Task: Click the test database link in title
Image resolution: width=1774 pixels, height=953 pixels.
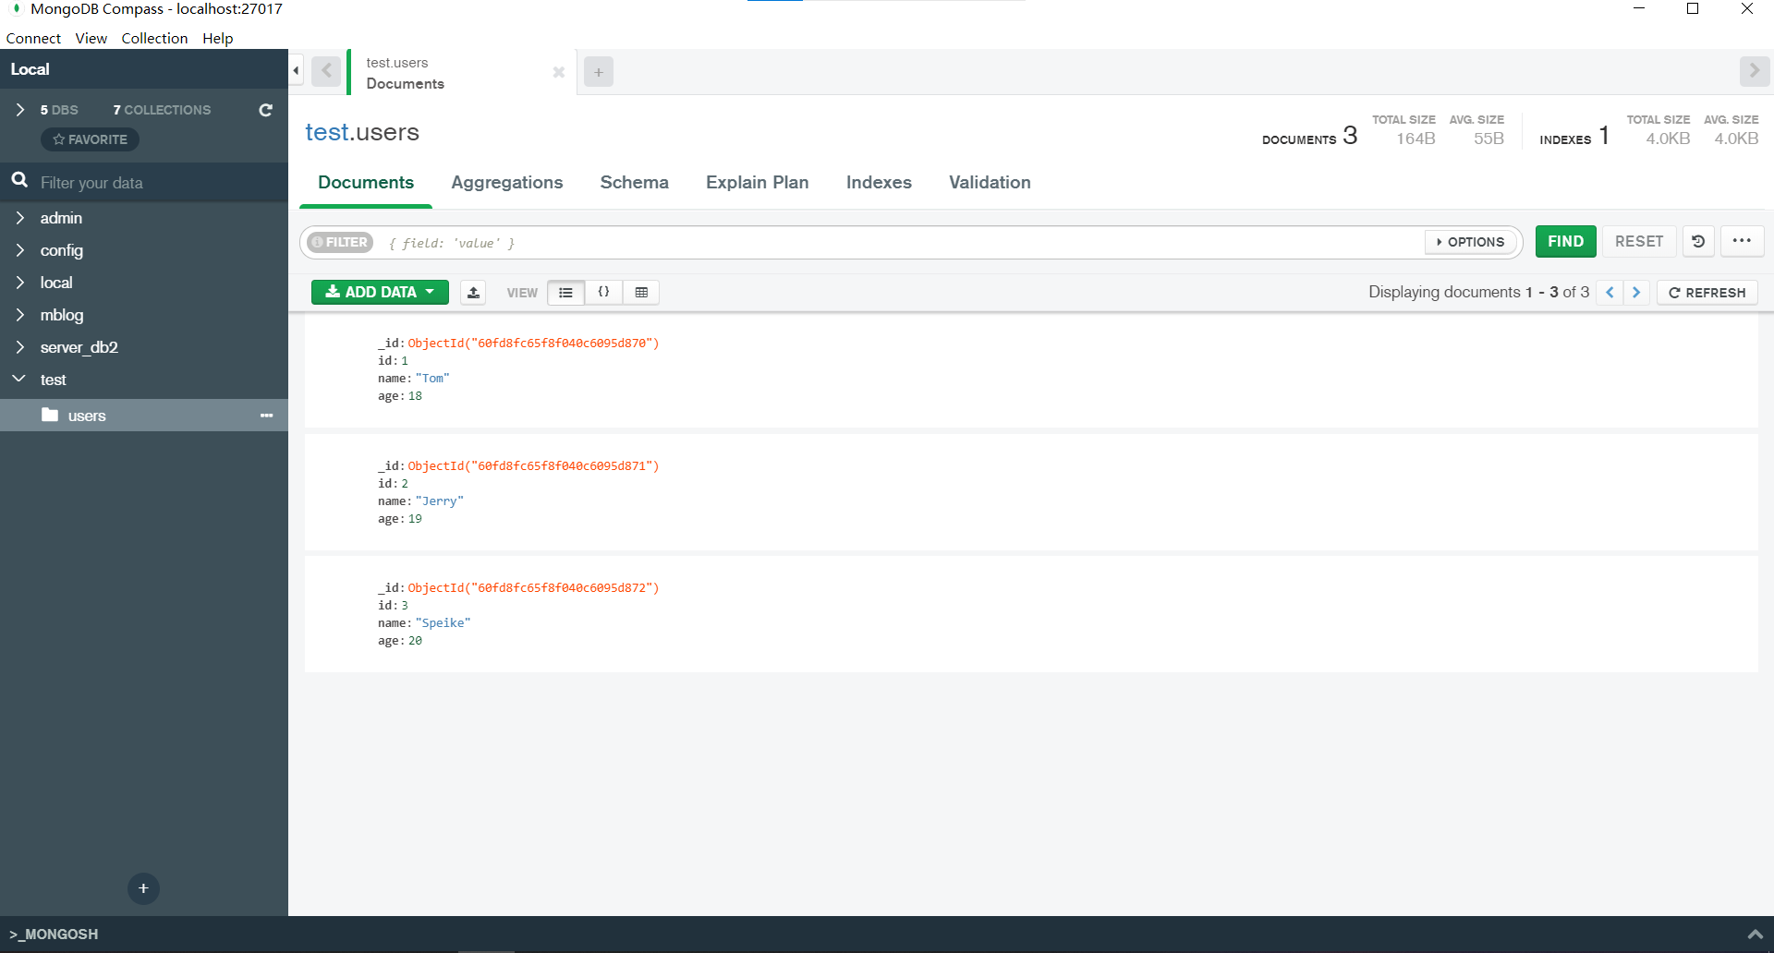Action: coord(327,132)
